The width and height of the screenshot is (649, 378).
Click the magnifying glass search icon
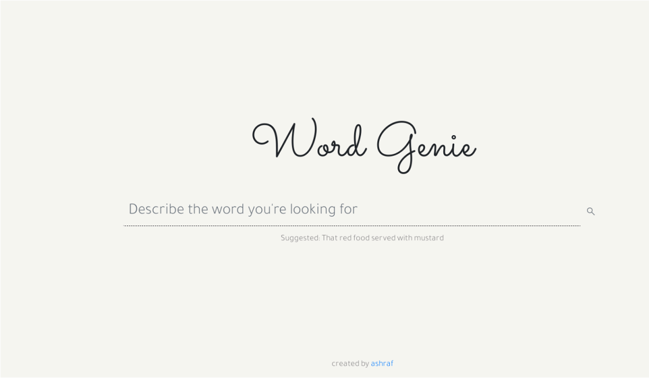[x=590, y=212]
